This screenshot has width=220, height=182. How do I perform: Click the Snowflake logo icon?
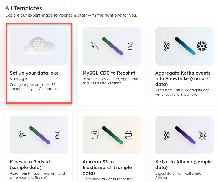[x=202, y=46]
